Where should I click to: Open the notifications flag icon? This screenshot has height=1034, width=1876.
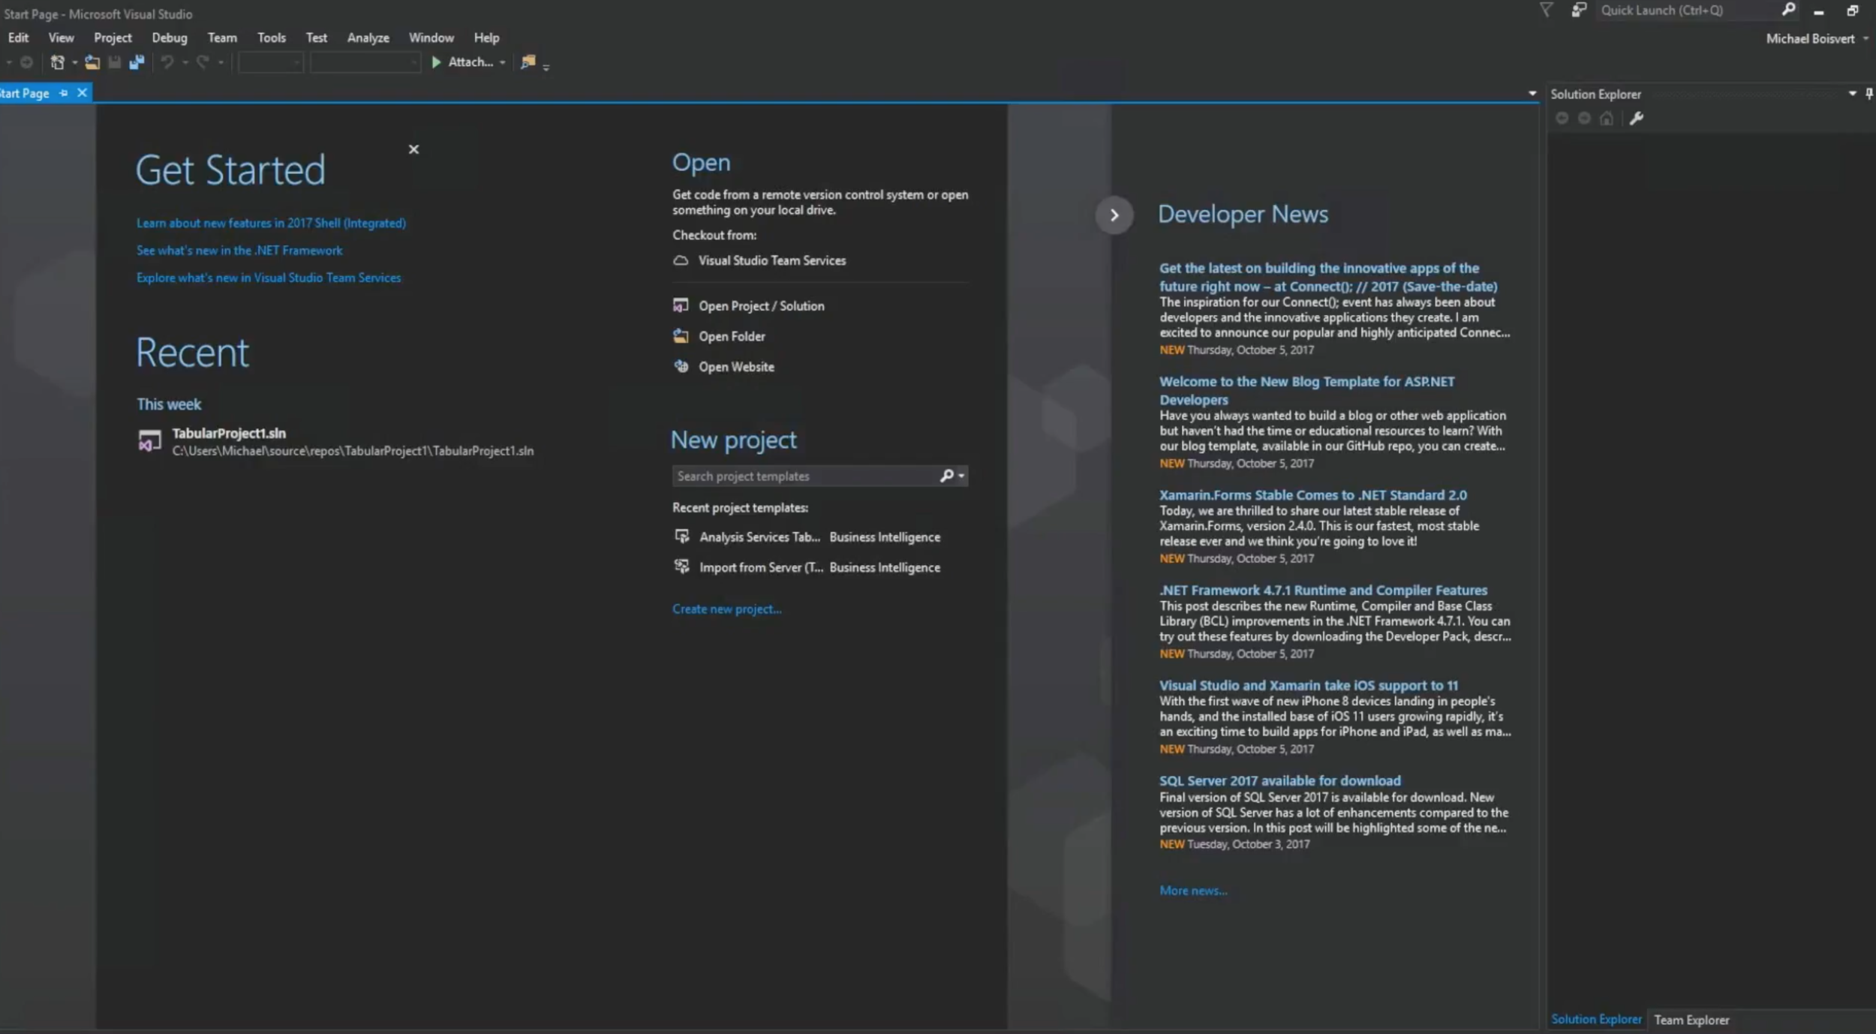(x=1546, y=11)
